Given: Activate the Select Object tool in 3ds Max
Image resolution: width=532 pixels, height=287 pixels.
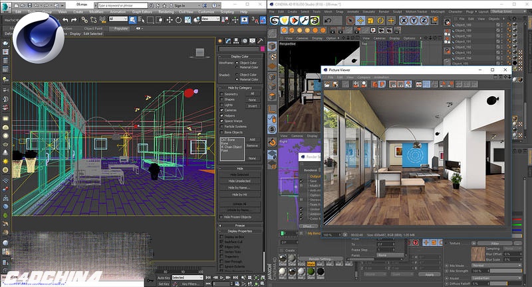Looking at the screenshot, I should pos(132,20).
